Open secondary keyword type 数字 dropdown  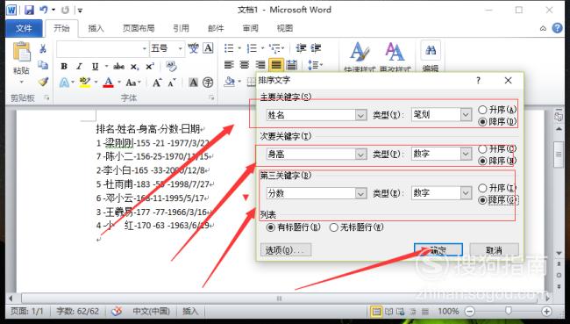[x=466, y=154]
